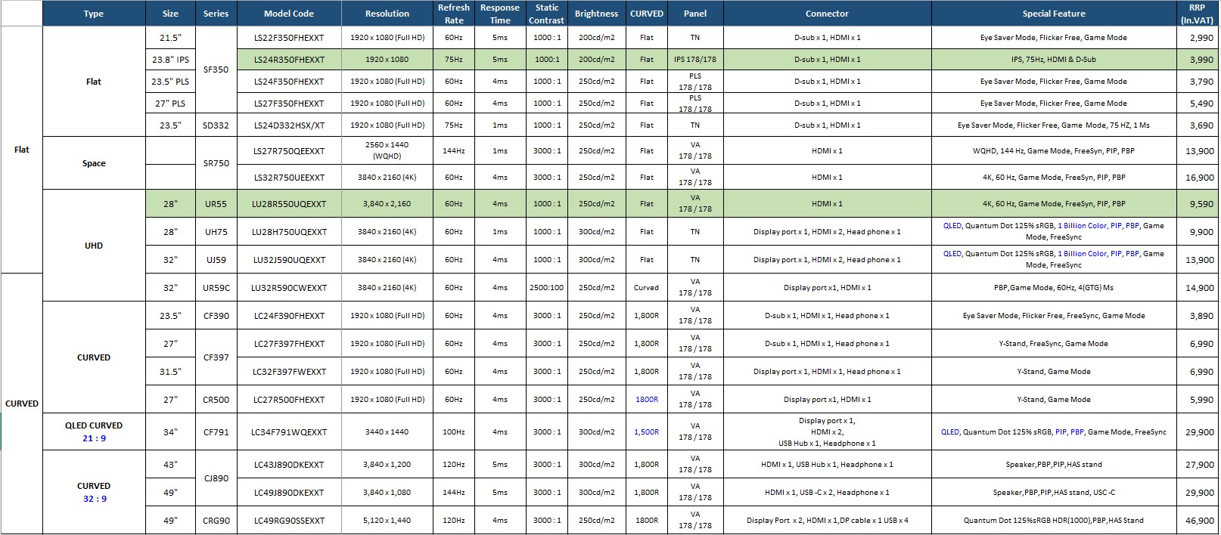
Task: Select model code LS24R350FHEXXT
Action: [289, 60]
